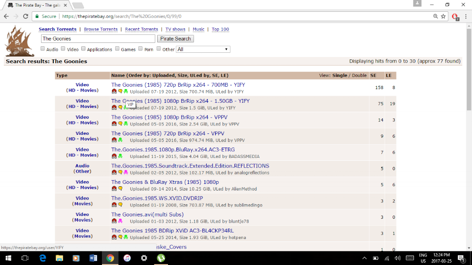The height and width of the screenshot is (265, 472).
Task: Open the Search Torrents menu link
Action: [x=58, y=29]
